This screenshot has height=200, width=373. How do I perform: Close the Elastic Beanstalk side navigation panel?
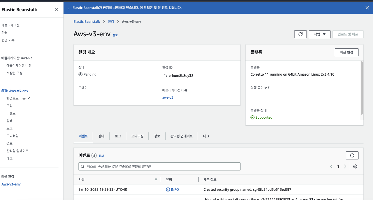point(56,10)
